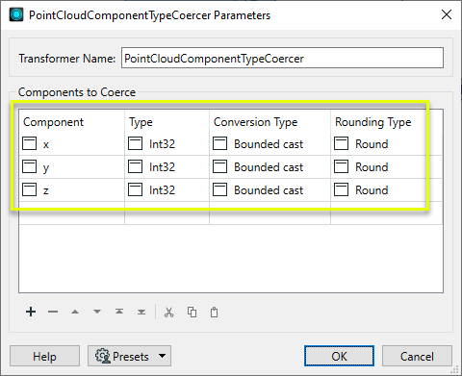Move row to bottom icon
Image resolution: width=462 pixels, height=376 pixels.
click(x=141, y=312)
